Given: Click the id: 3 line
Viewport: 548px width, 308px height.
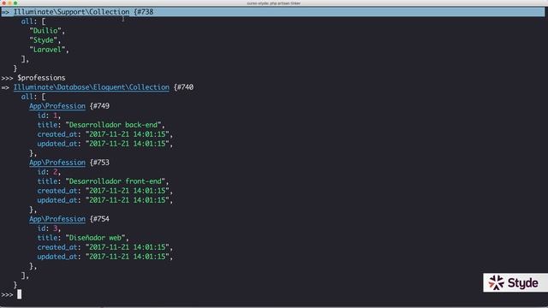Looking at the screenshot, I should click(x=49, y=228).
